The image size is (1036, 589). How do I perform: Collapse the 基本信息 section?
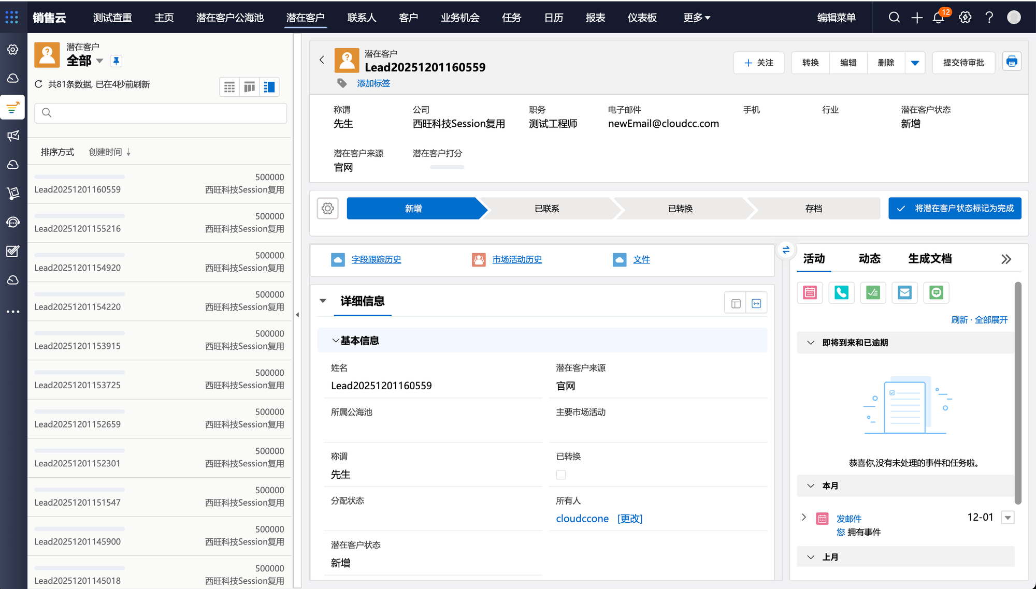(336, 341)
